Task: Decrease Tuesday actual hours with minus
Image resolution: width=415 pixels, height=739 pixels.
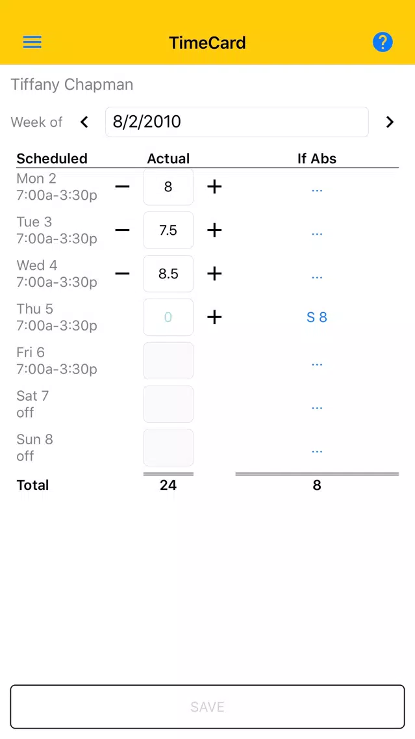Action: (x=122, y=230)
